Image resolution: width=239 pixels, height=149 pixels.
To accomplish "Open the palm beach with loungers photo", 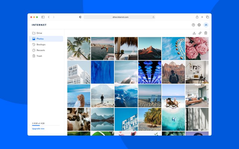I will (150, 119).
